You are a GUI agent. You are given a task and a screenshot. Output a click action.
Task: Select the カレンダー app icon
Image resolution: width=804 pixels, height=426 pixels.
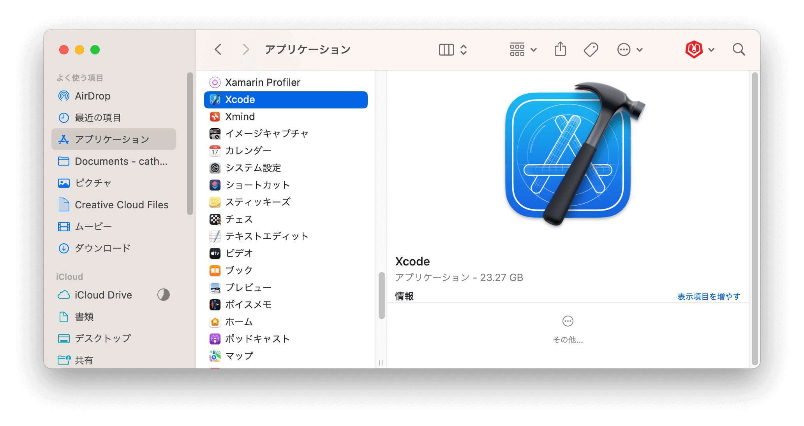tap(215, 151)
